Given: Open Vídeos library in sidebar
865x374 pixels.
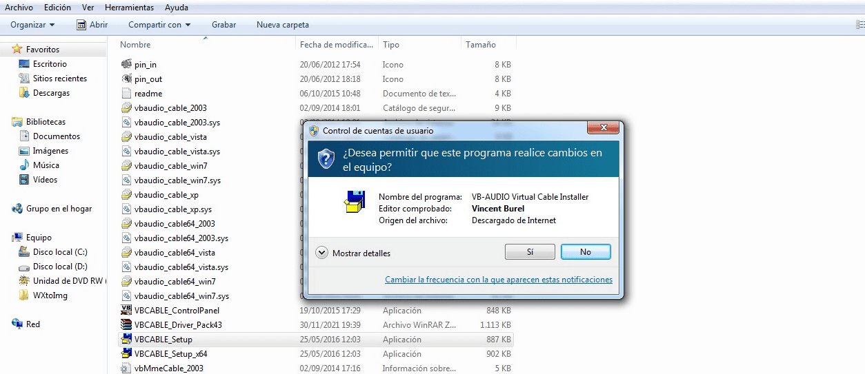Looking at the screenshot, I should (x=46, y=180).
